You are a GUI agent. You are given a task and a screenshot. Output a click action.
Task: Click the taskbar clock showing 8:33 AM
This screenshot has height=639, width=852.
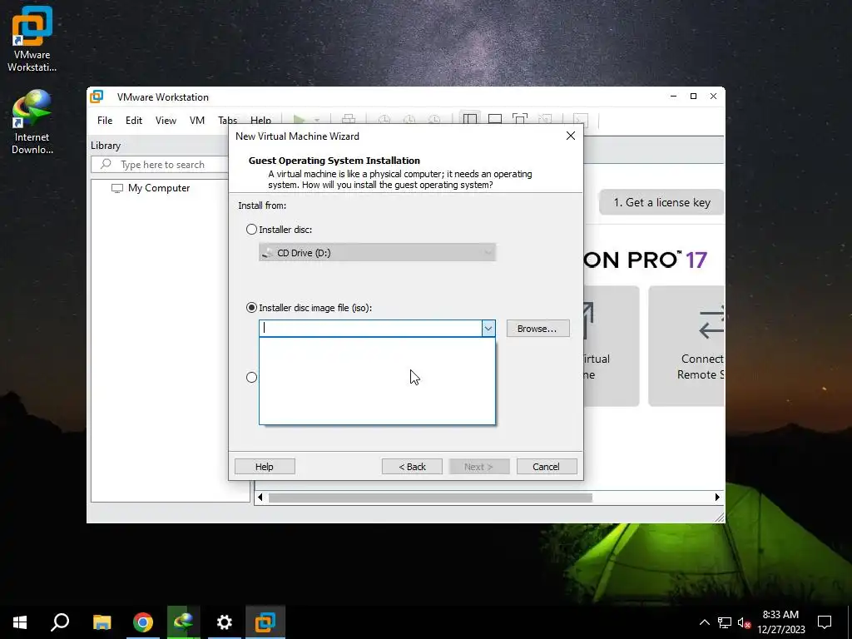780,622
